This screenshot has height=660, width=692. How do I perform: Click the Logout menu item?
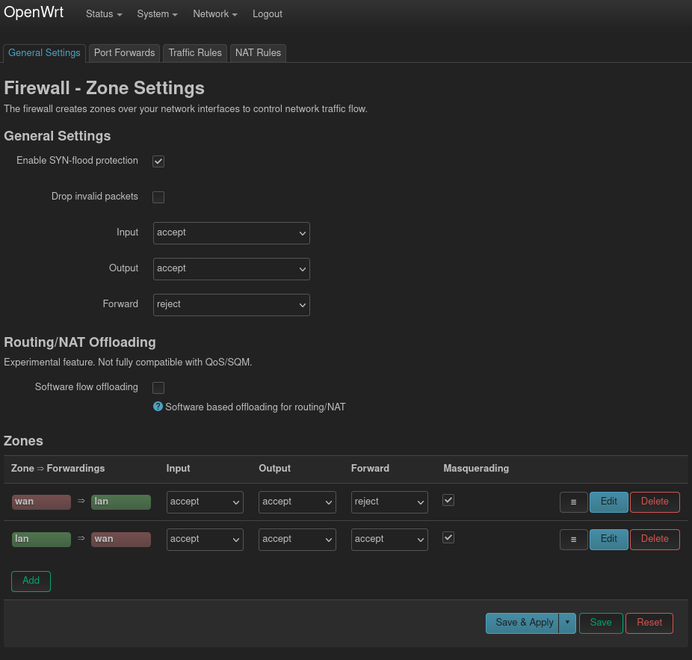click(267, 14)
